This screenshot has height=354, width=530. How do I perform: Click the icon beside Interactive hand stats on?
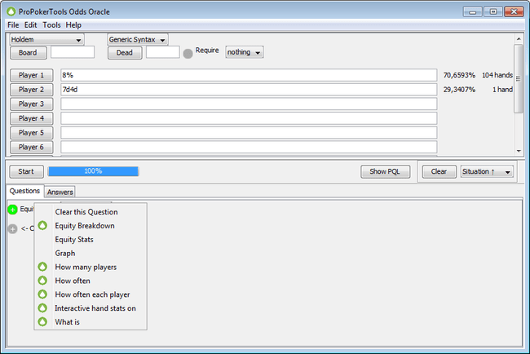pos(42,308)
